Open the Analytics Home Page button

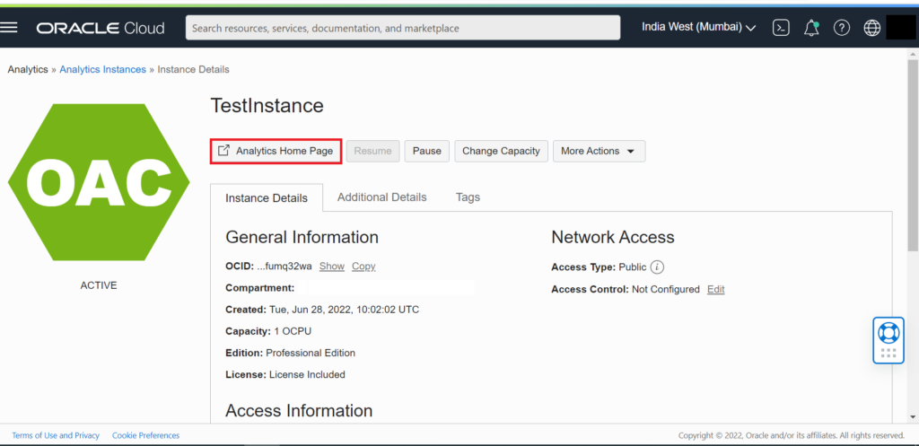tap(276, 151)
